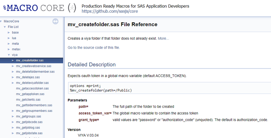The image size is (271, 138).
Task: Expand the meta folder arrow
Action: (x=9, y=44)
